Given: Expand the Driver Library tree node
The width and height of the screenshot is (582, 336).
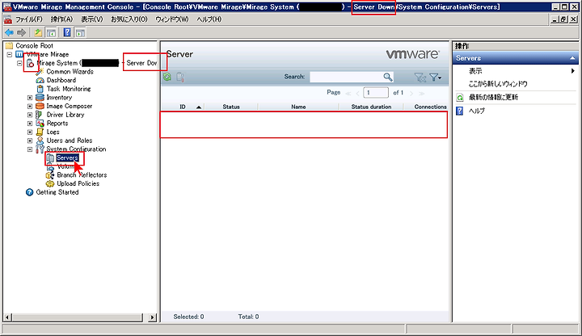Looking at the screenshot, I should [30, 115].
